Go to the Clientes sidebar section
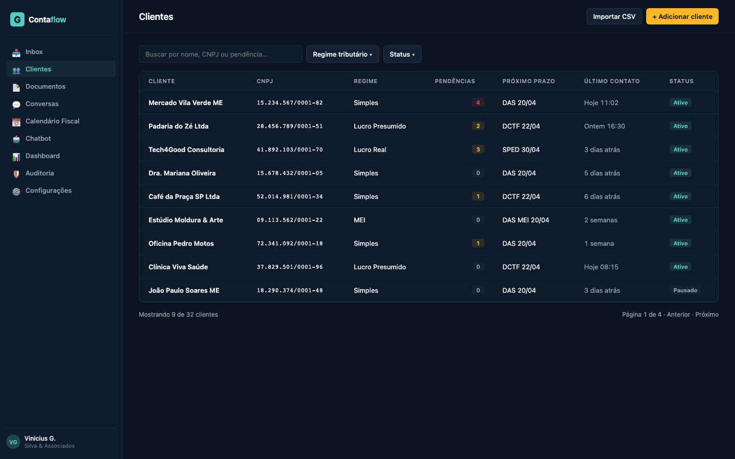 click(x=38, y=69)
